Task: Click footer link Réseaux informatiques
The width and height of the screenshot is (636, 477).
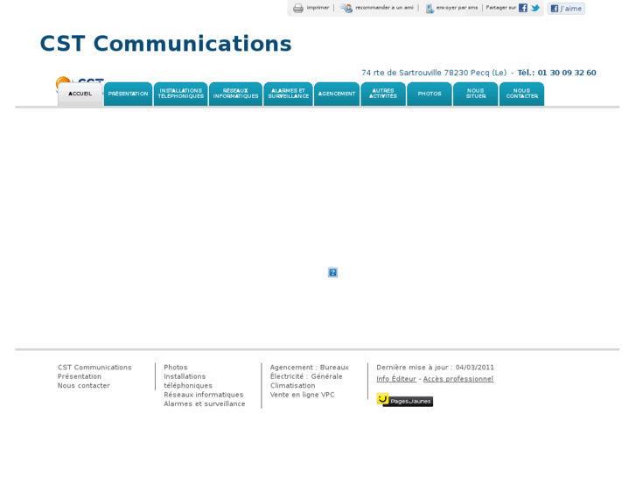Action: [x=204, y=395]
